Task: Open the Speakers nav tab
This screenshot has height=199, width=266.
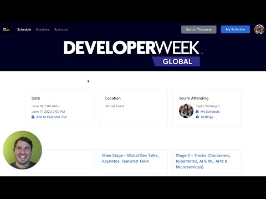Action: coord(43,29)
